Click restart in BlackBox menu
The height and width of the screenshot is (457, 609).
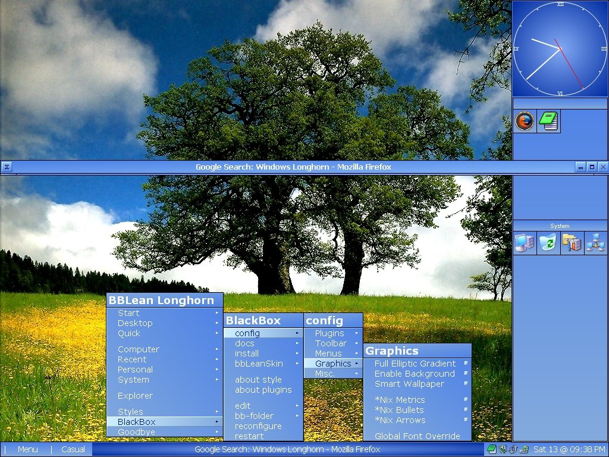pos(263,436)
